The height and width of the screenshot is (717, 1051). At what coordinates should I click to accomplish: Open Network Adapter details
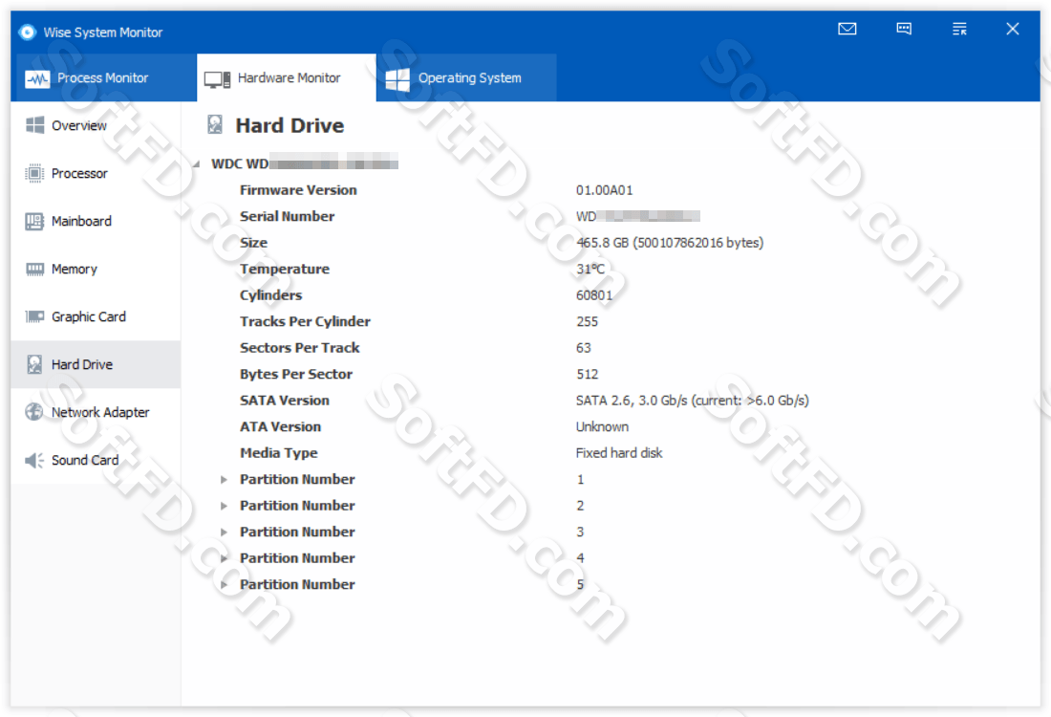(x=96, y=412)
